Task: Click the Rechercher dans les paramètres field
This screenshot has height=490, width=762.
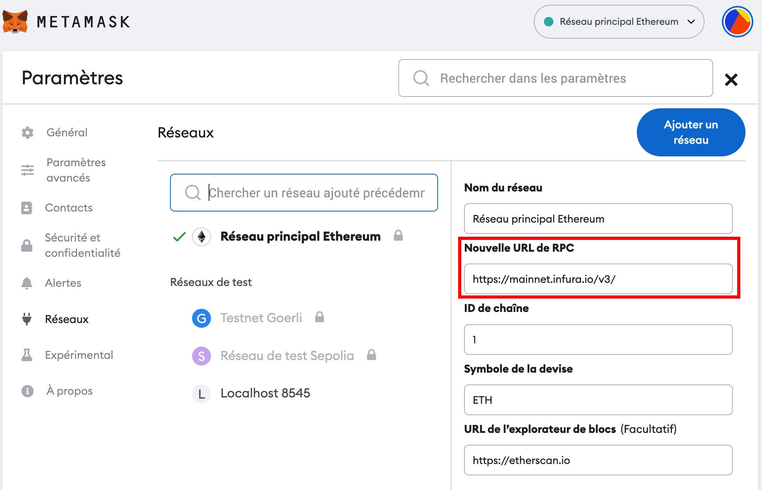Action: [555, 78]
